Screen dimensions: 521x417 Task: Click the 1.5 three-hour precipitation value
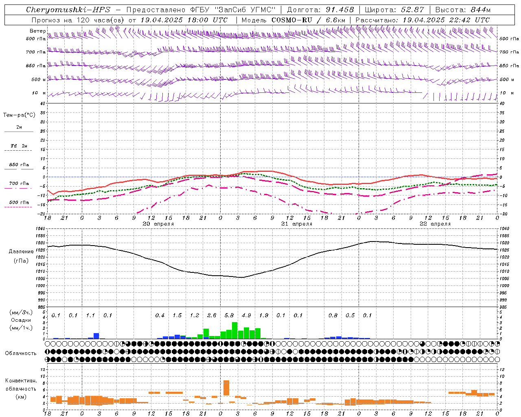[x=177, y=316]
